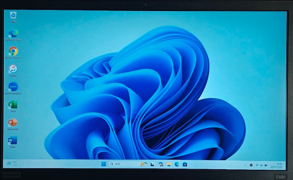
Task: Open the Wi-Fi network quick settings
Action: click(x=257, y=165)
